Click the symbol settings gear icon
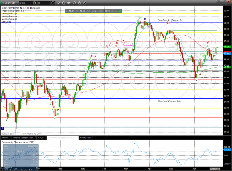The width and height of the screenshot is (232, 171). [34, 3]
